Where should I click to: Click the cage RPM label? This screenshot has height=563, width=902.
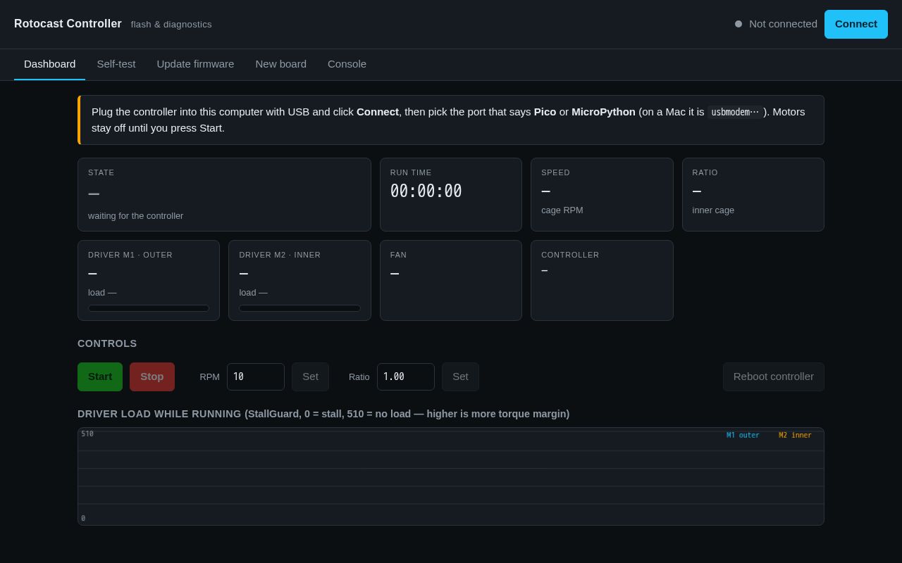coord(562,210)
